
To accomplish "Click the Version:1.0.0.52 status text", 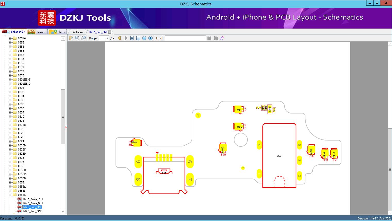I will (12, 218).
